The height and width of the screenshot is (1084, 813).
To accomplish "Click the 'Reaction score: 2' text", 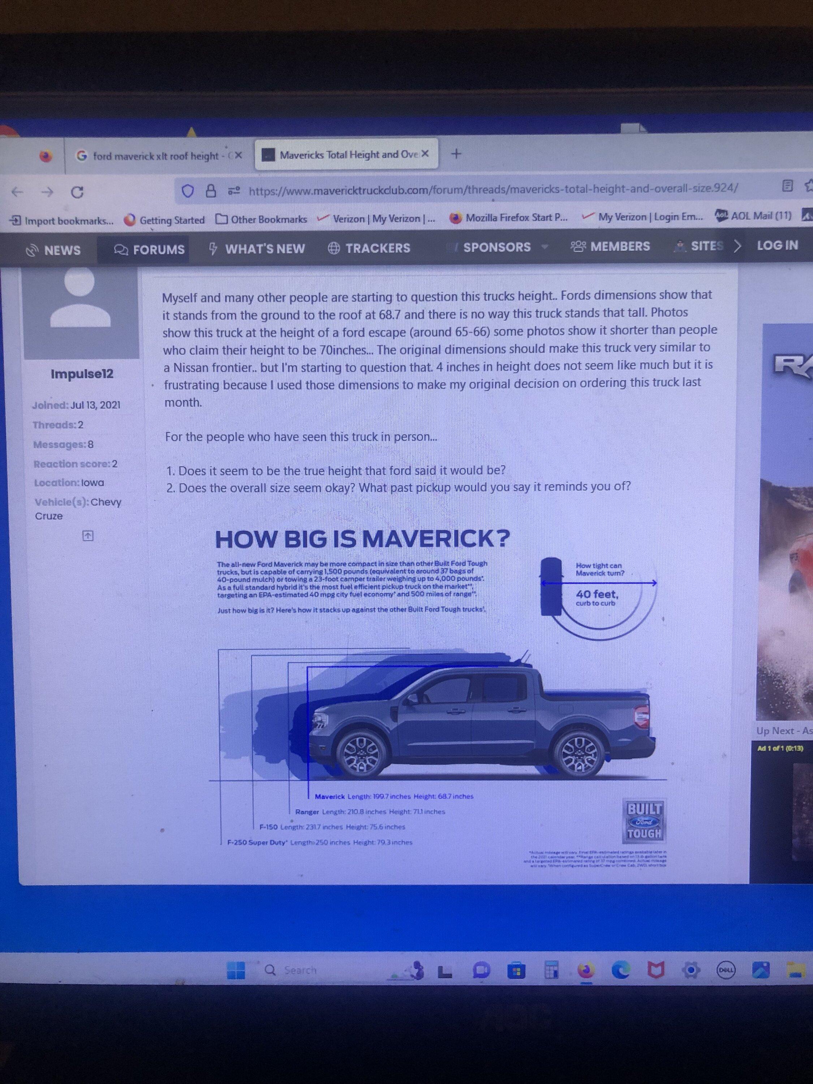I will 76,464.
